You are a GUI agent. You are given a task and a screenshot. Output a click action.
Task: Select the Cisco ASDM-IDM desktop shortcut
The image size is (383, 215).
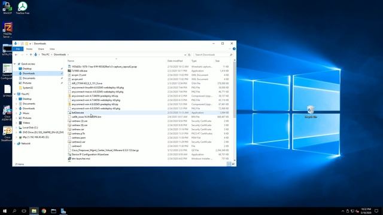pos(7,113)
